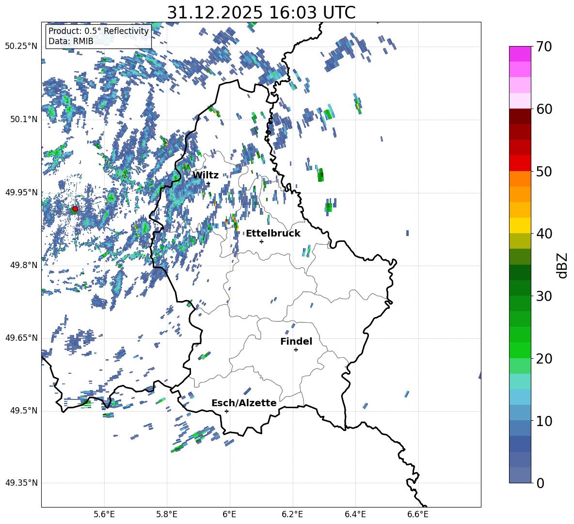Click the colorbar tick label 60

[544, 109]
